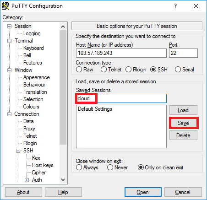
Task: Click the Port number field
Action: click(183, 53)
